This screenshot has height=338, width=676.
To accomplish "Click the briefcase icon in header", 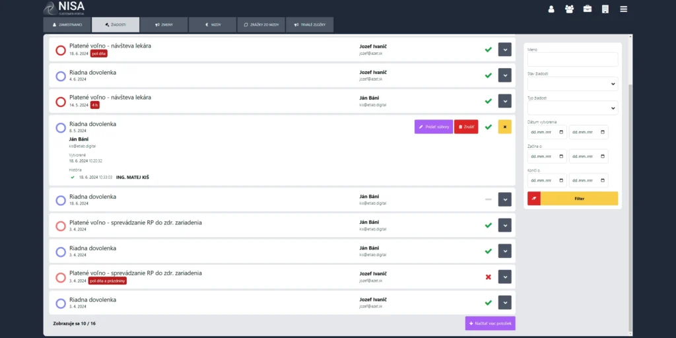I will tap(587, 9).
